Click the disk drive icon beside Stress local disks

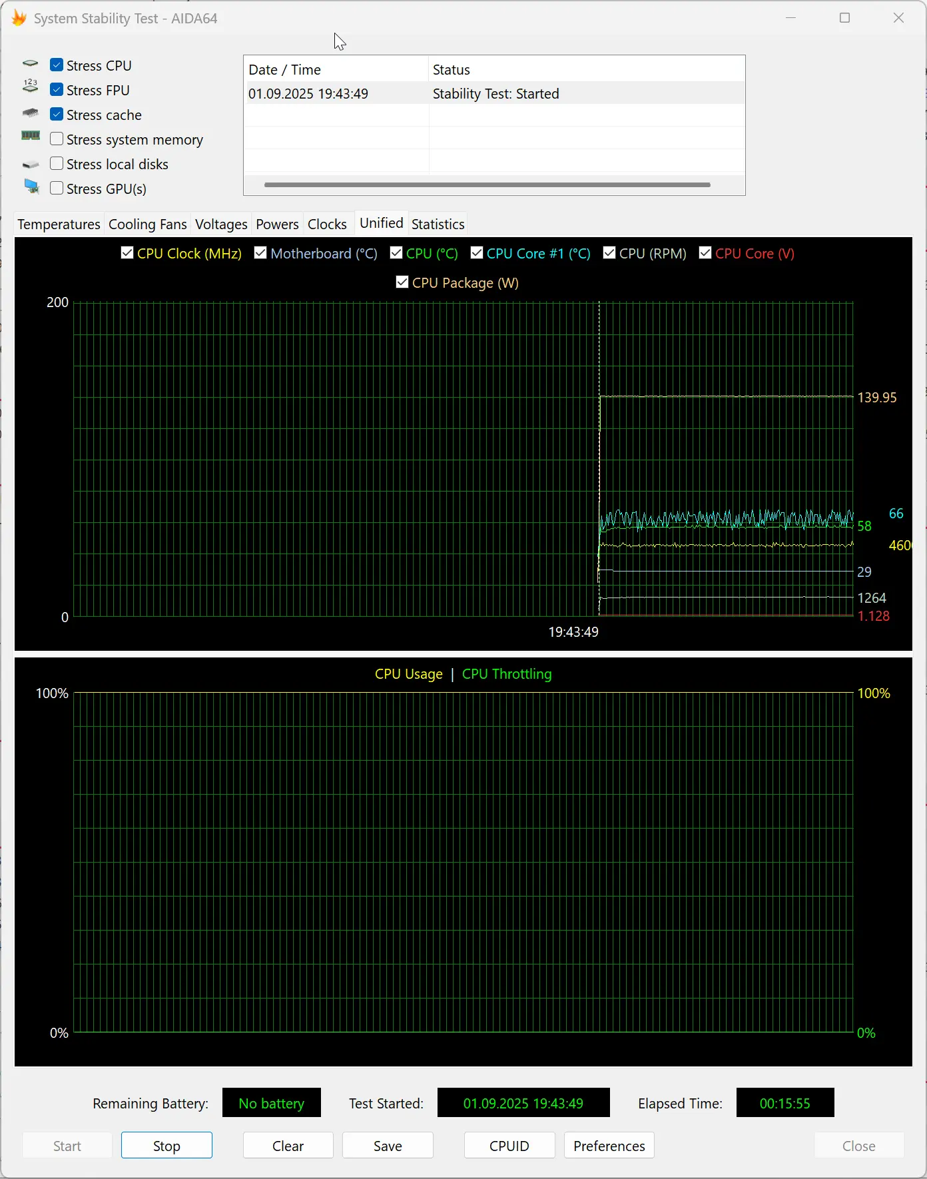click(x=31, y=164)
